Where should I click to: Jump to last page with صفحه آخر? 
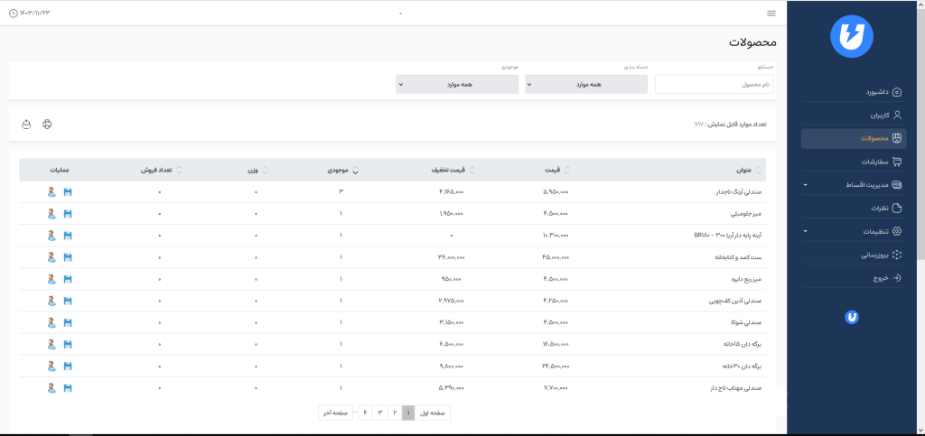(x=334, y=413)
